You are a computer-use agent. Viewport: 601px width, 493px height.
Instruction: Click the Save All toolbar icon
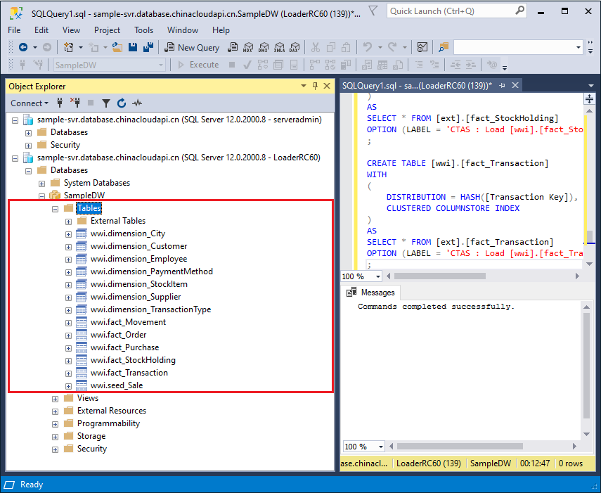148,47
